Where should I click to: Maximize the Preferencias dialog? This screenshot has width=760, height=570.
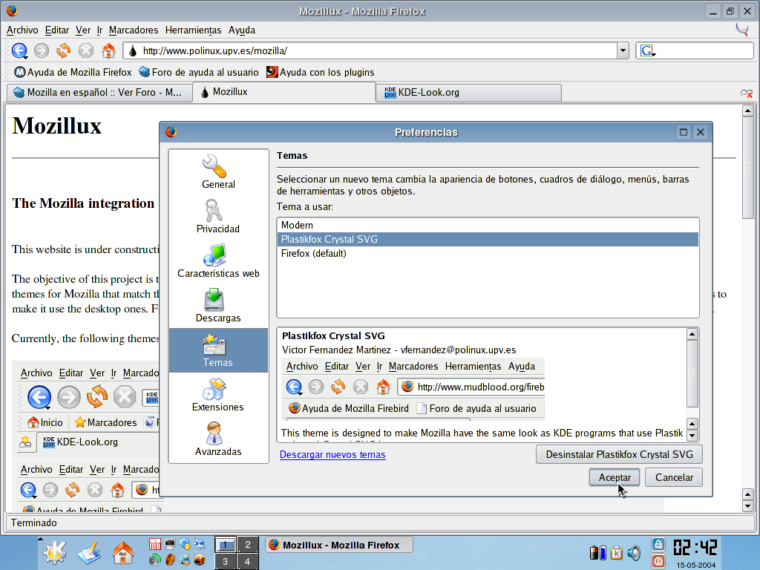point(684,132)
